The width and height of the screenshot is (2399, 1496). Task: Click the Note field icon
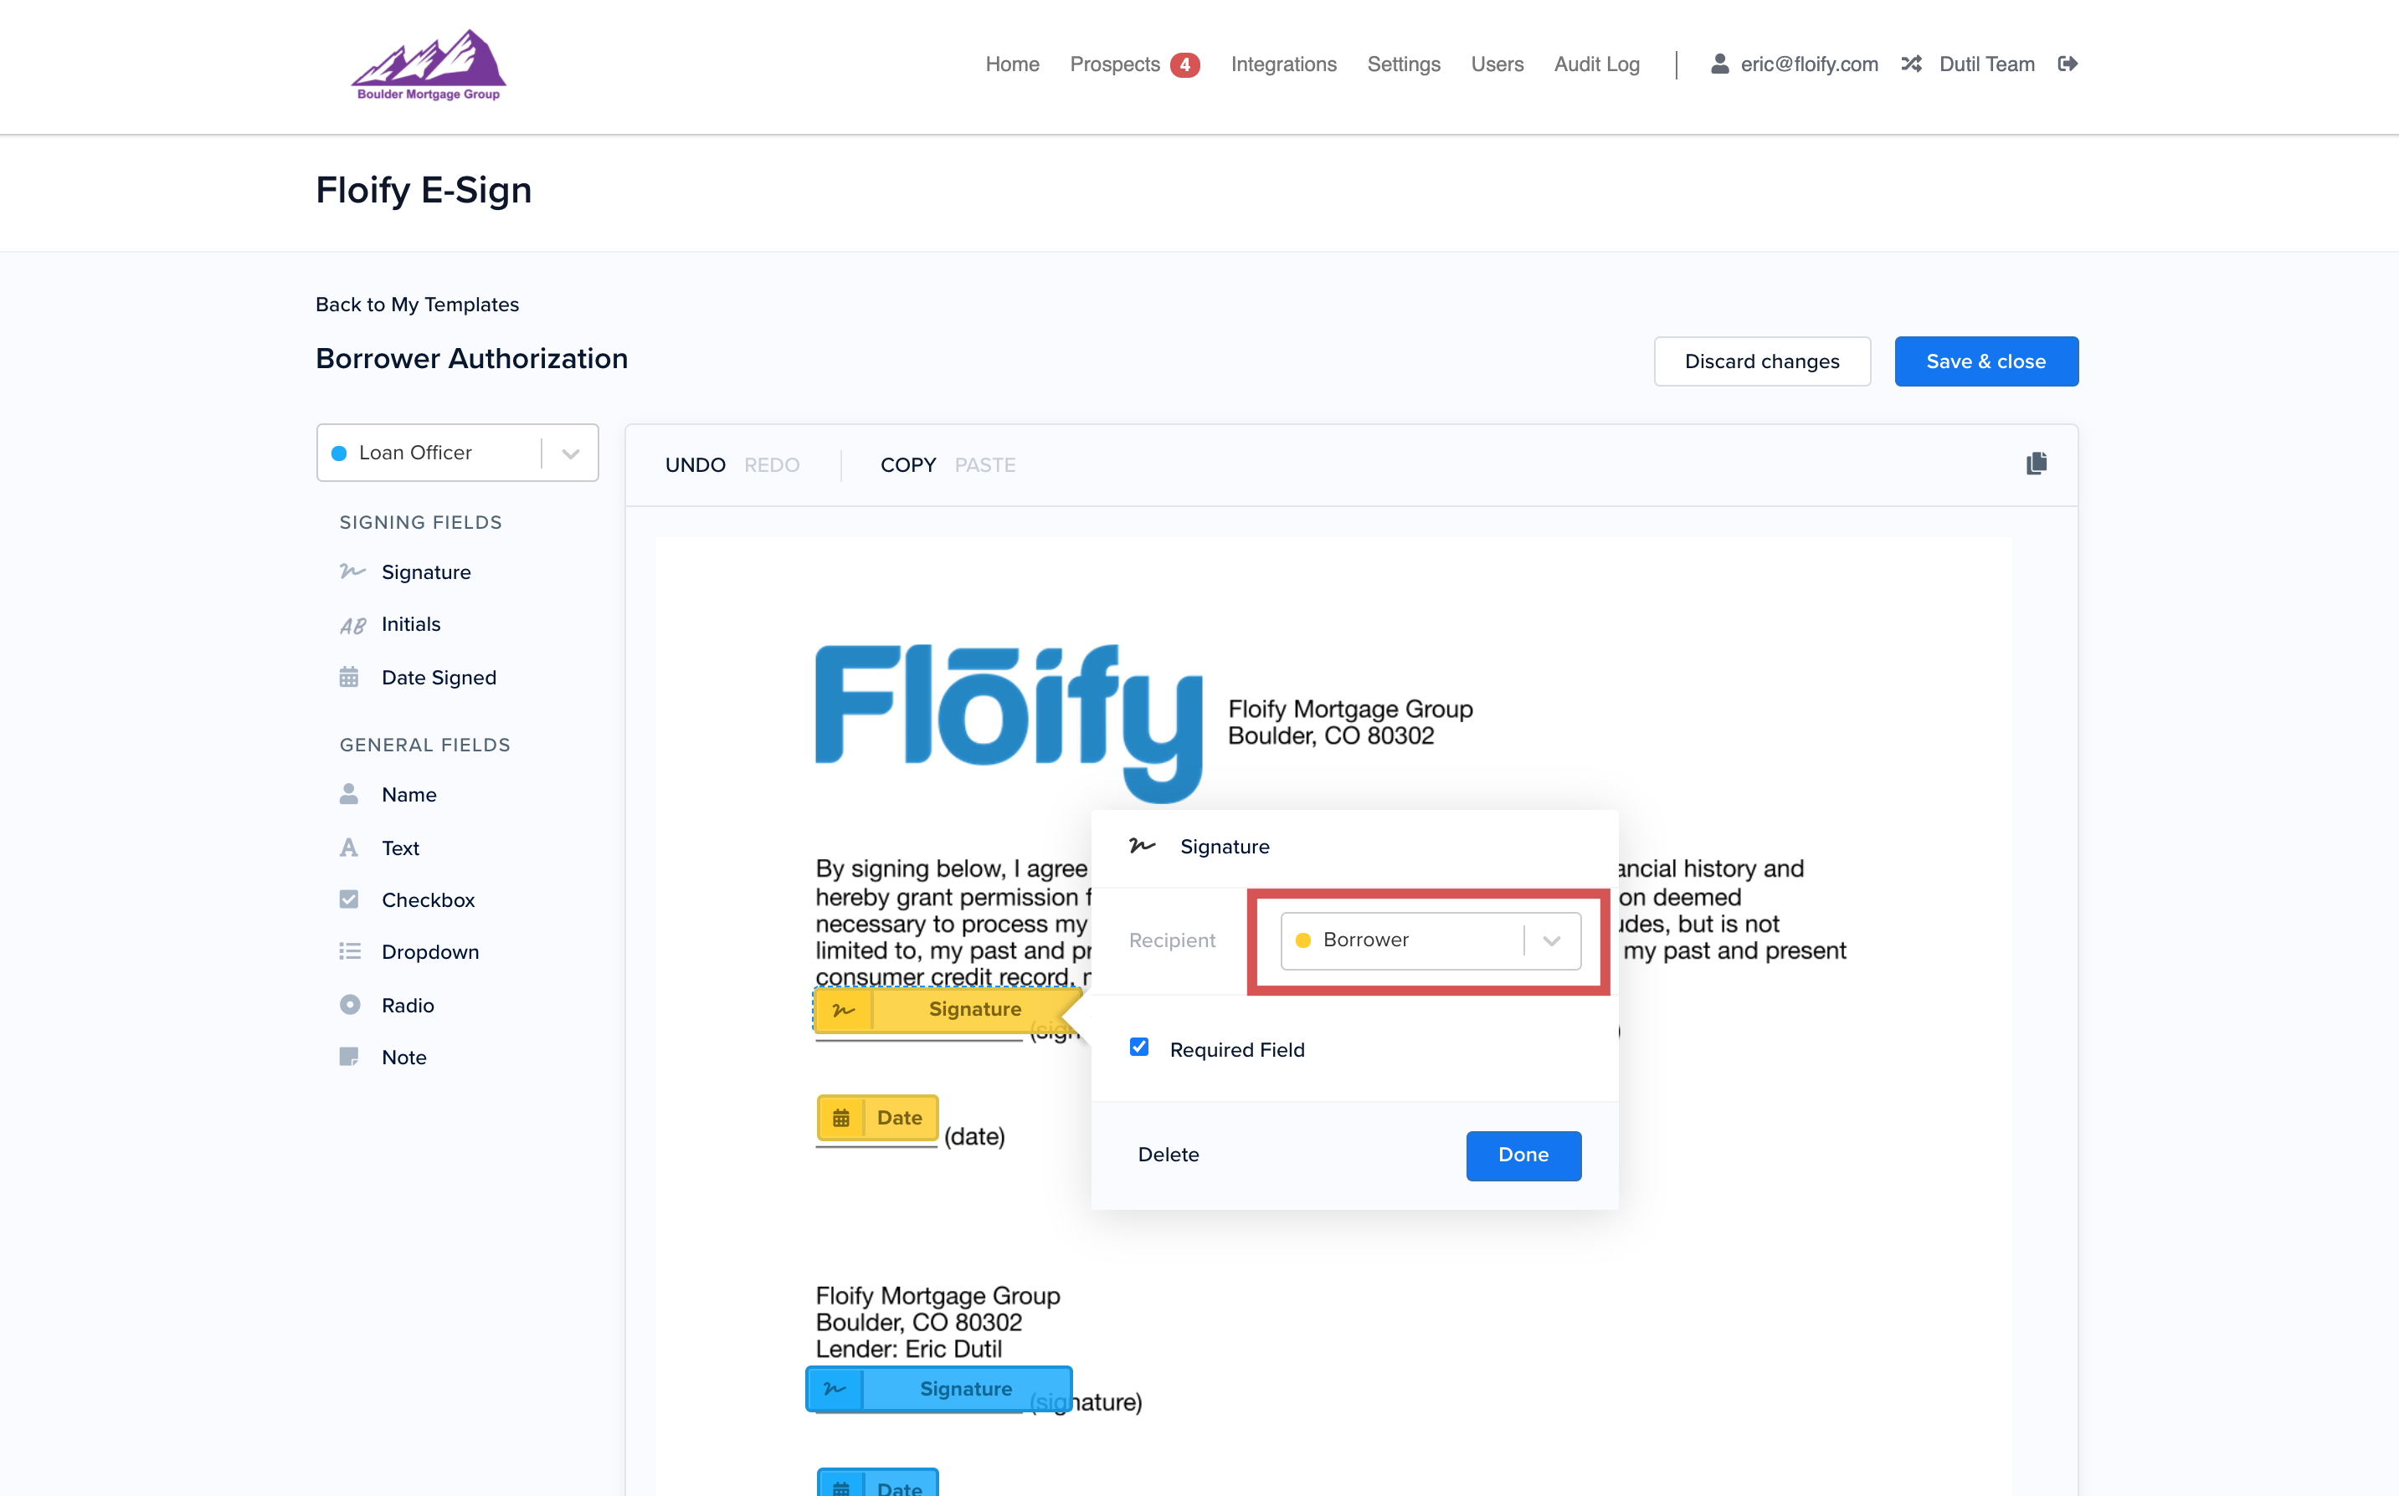coord(349,1057)
